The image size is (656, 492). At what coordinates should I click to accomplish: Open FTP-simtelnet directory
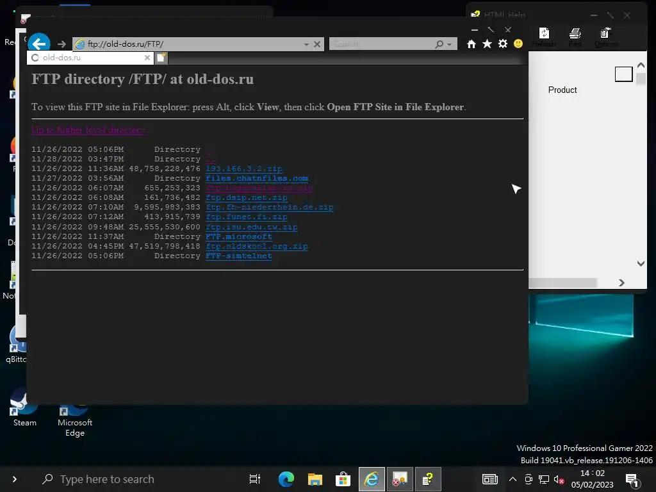coord(238,256)
